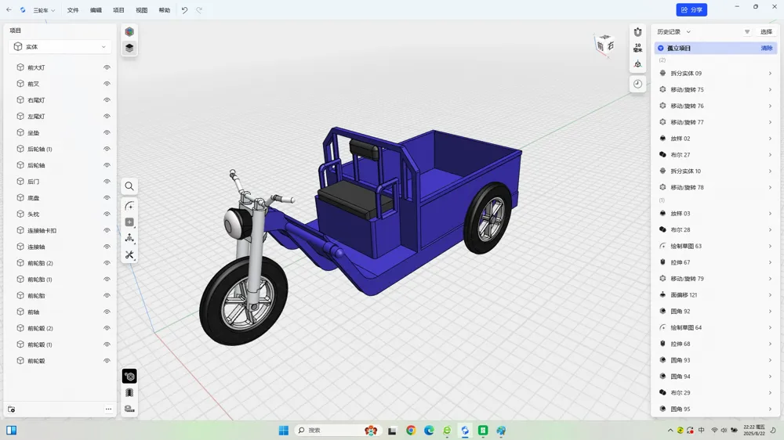
Task: Click the orientation axes cube icon
Action: (x=637, y=64)
